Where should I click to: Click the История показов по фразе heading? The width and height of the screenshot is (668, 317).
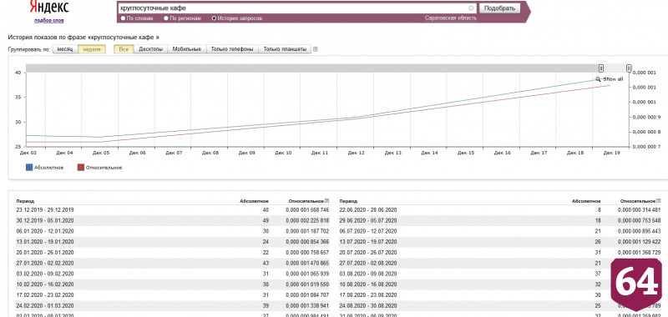click(83, 37)
